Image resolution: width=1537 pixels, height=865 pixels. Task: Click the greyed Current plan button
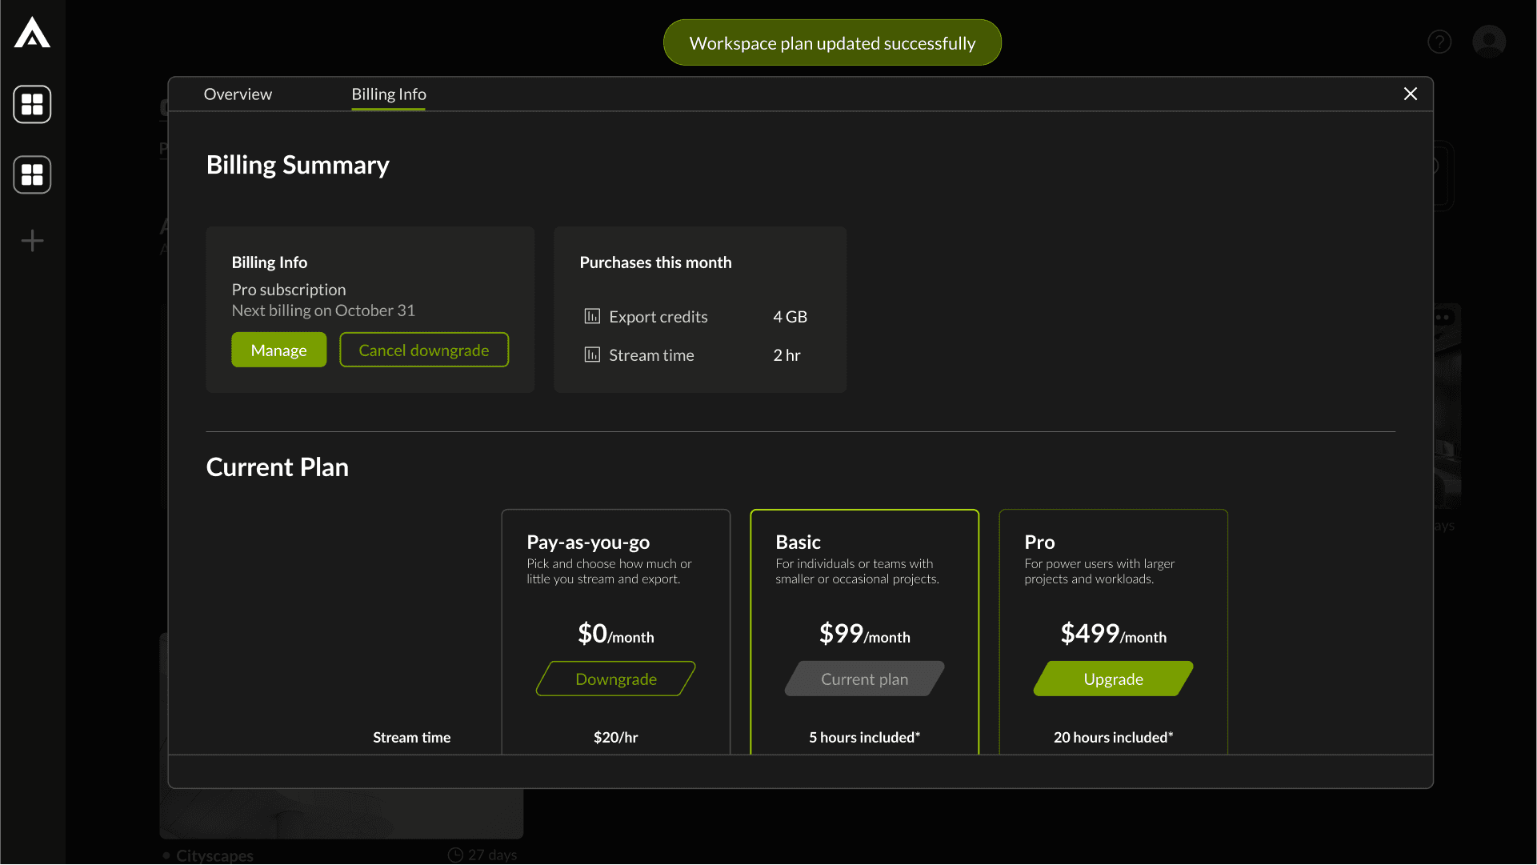[x=864, y=679]
